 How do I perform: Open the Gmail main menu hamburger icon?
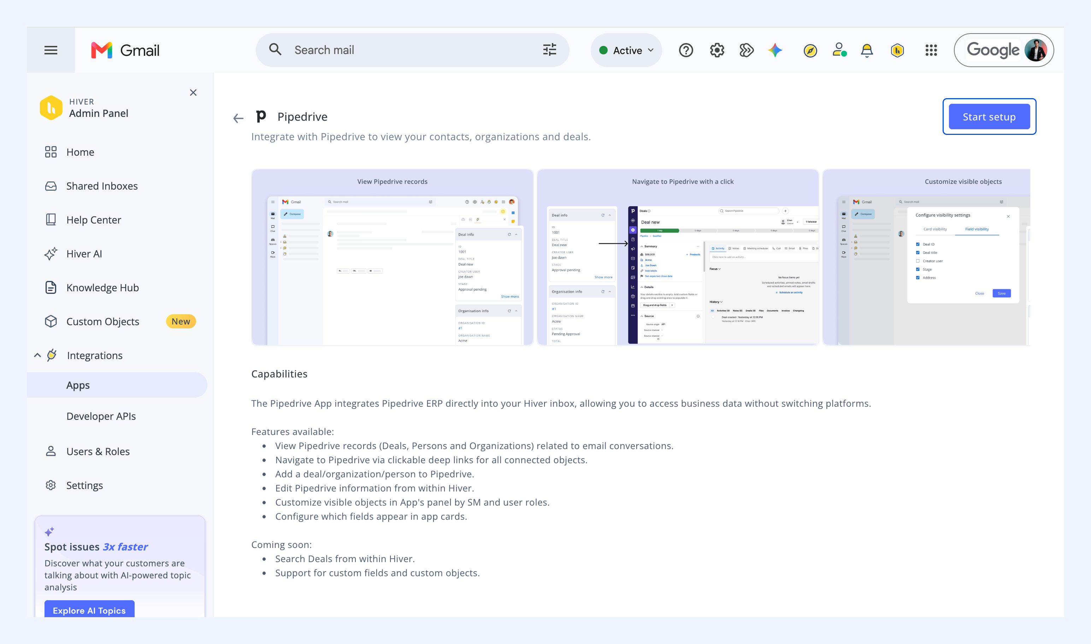[51, 50]
